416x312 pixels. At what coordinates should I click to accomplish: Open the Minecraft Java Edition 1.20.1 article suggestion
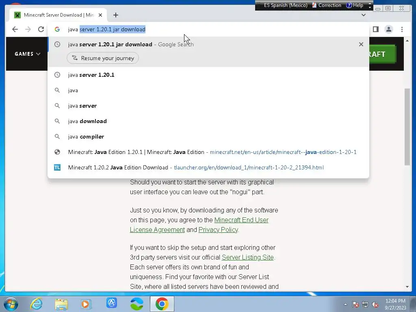(x=208, y=152)
